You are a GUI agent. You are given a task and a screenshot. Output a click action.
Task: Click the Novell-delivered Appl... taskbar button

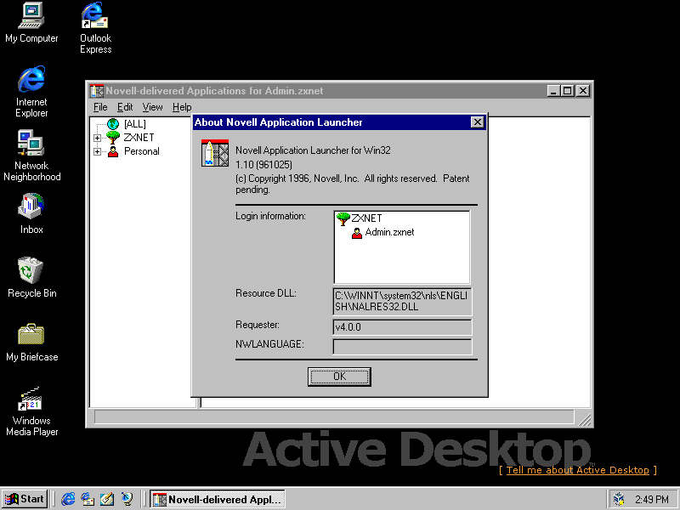(x=218, y=499)
